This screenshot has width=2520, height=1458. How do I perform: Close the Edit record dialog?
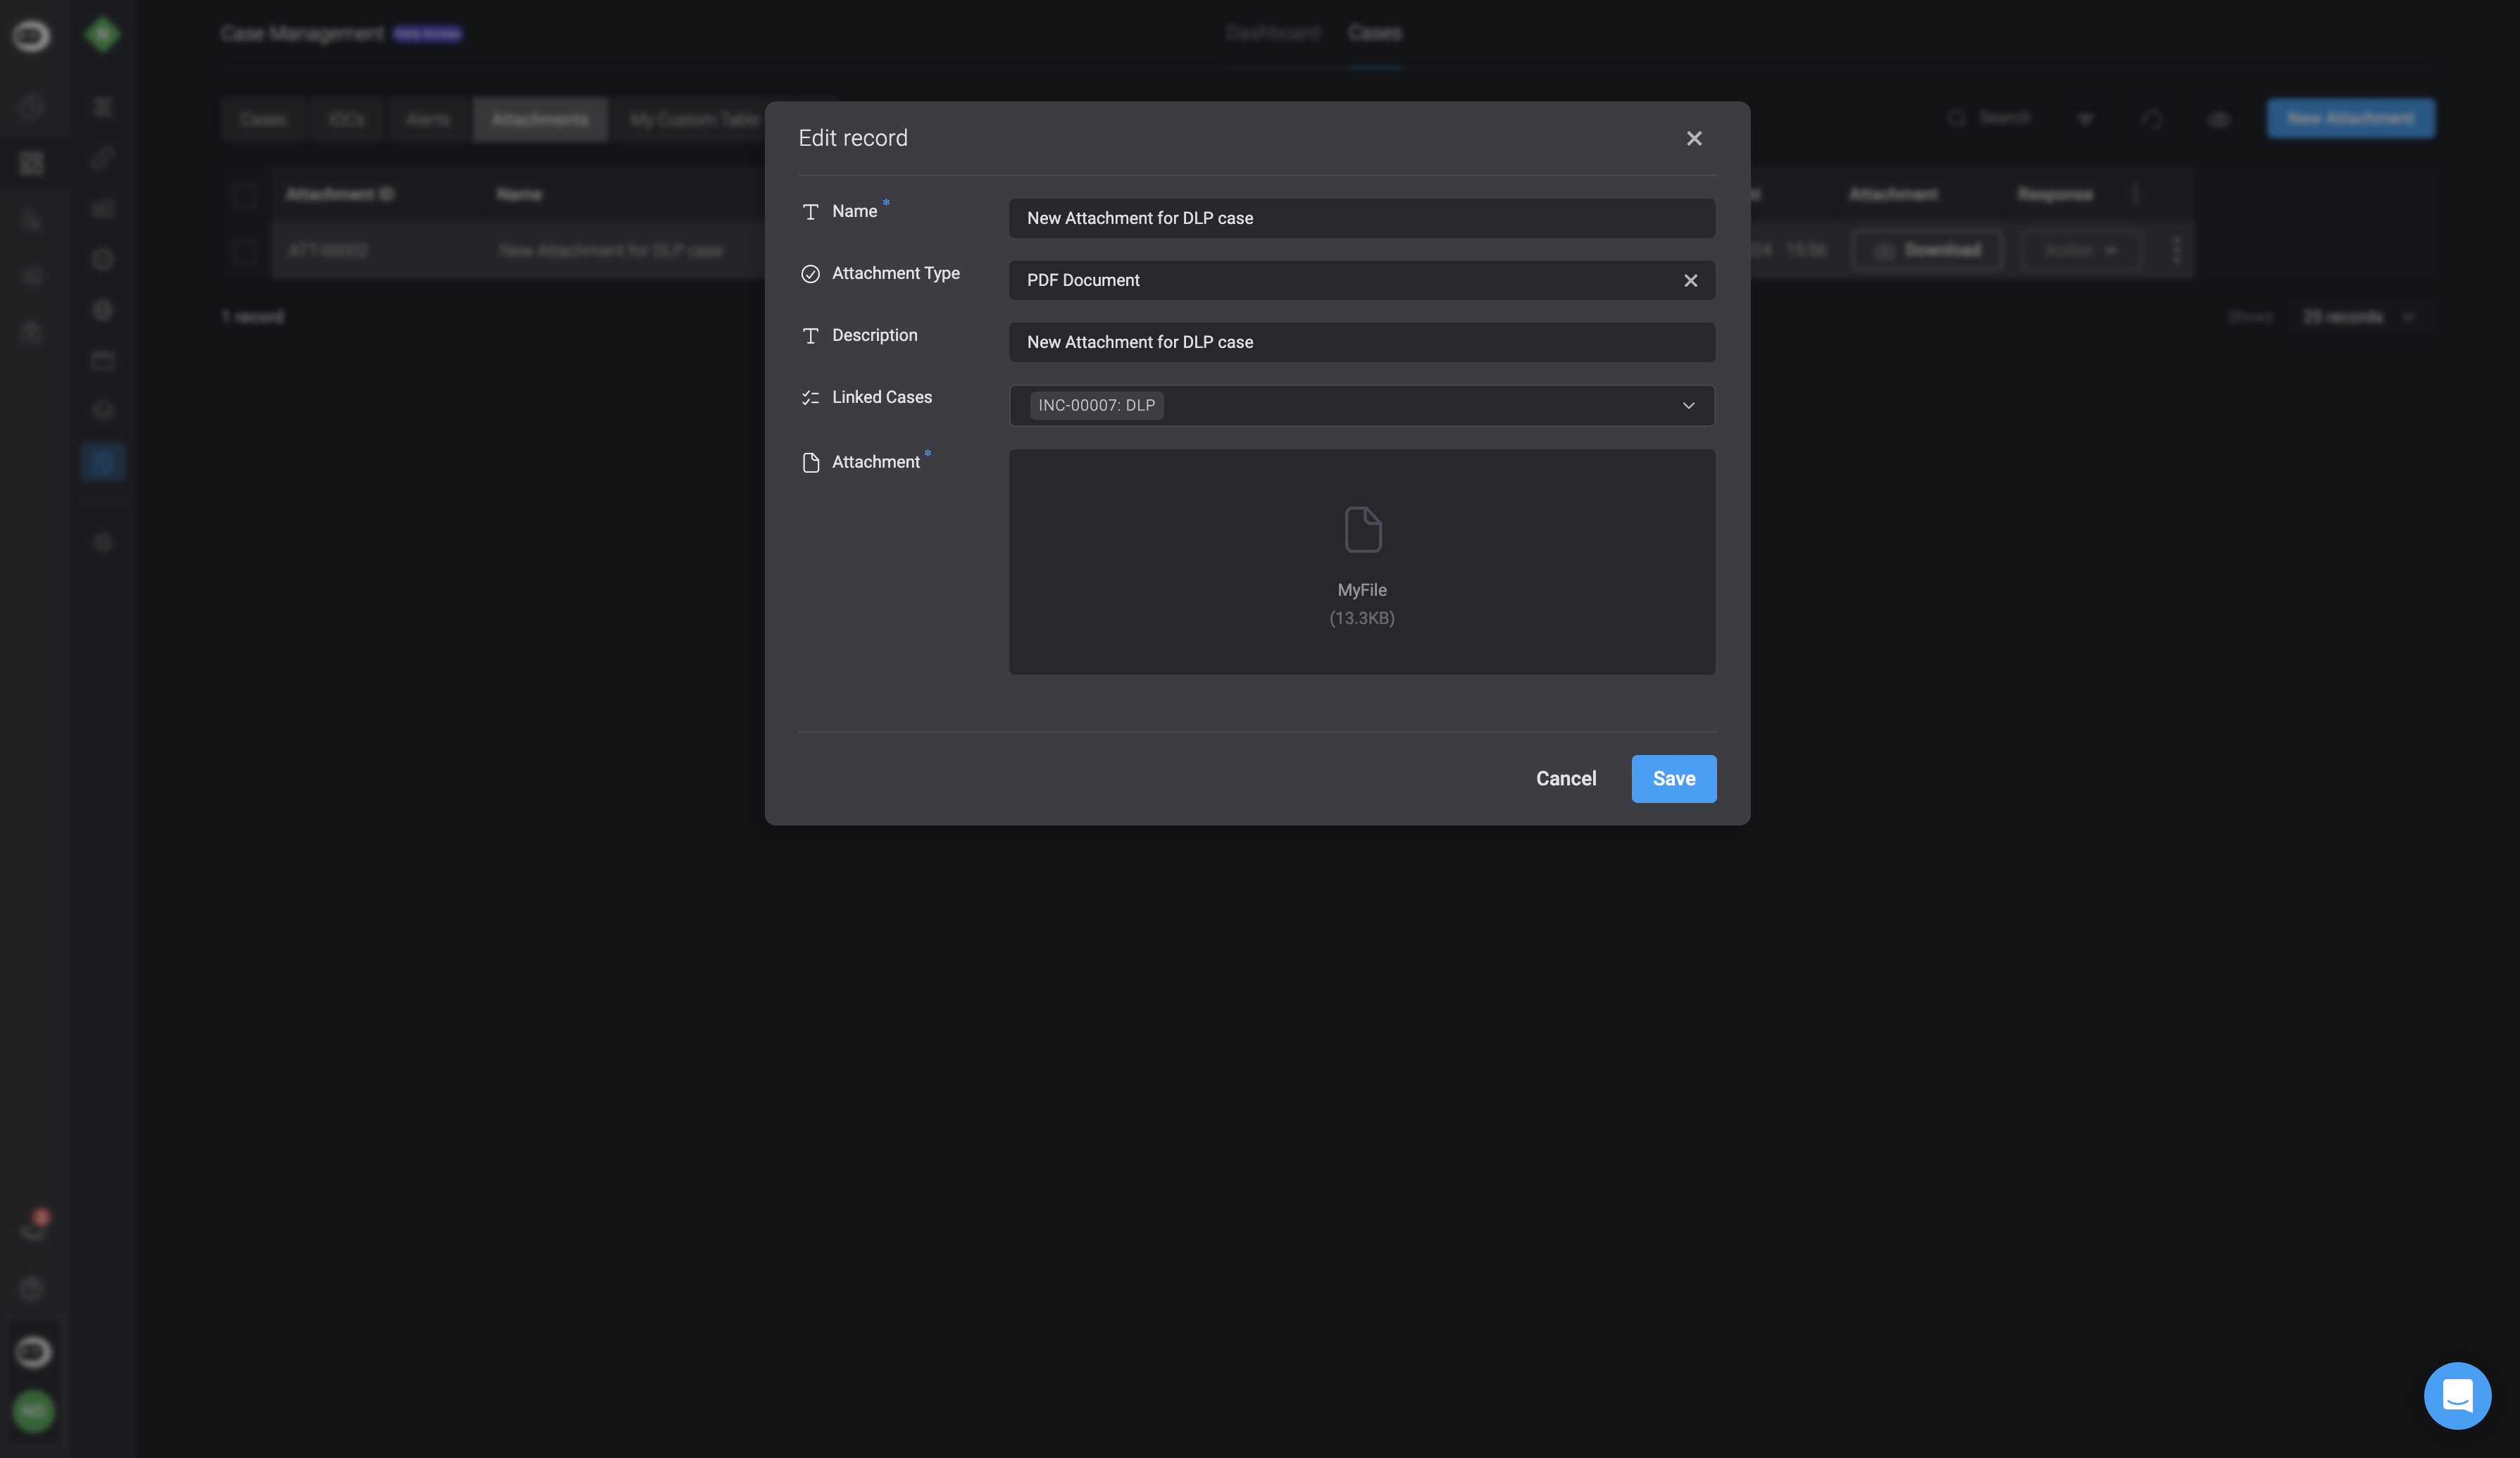click(1693, 139)
